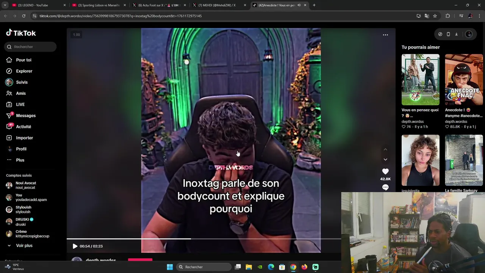
Task: Focus the TikTok Rechercher search field
Action: [x=30, y=47]
